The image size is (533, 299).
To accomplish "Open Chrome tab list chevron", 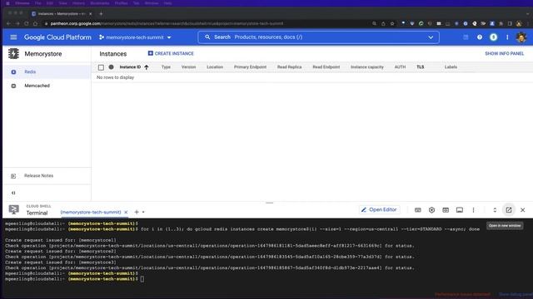I will pos(527,14).
